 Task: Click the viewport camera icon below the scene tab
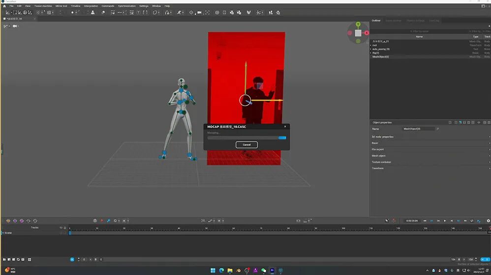pyautogui.click(x=15, y=26)
